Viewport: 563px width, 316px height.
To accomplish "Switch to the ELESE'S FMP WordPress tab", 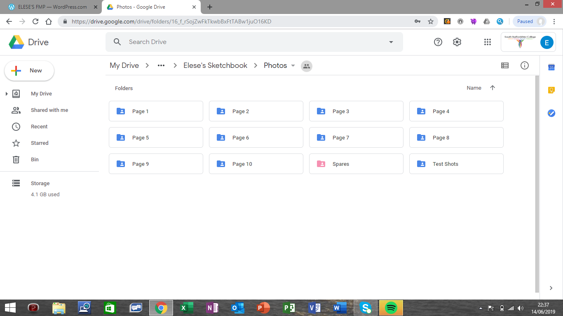I will (49, 7).
